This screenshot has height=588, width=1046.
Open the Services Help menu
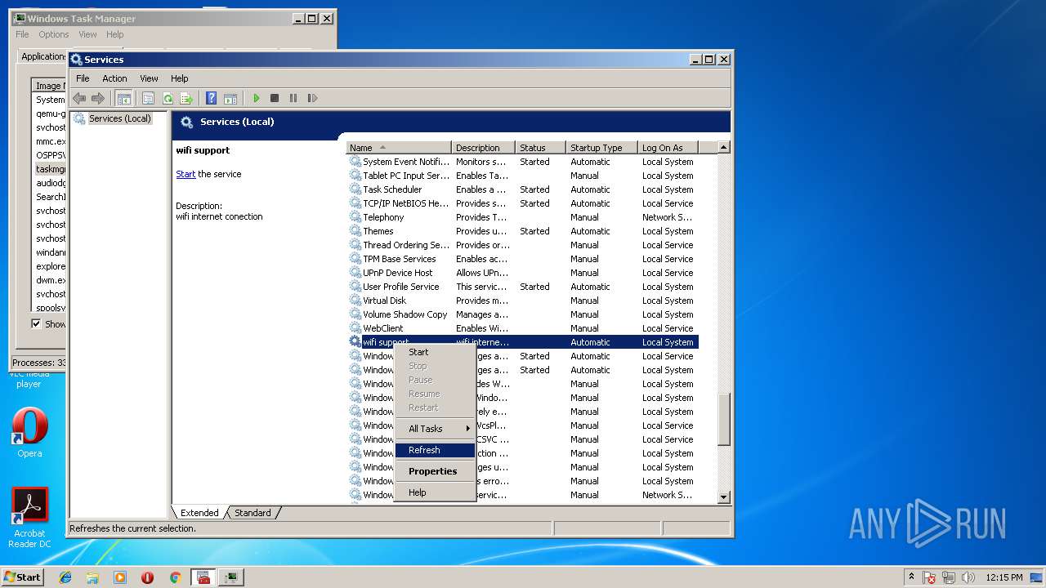point(179,78)
